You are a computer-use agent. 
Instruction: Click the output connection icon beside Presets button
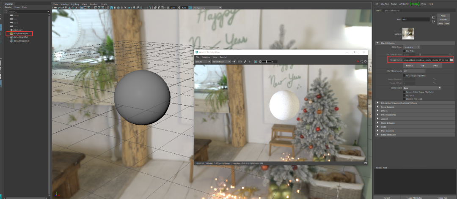[x=433, y=21]
